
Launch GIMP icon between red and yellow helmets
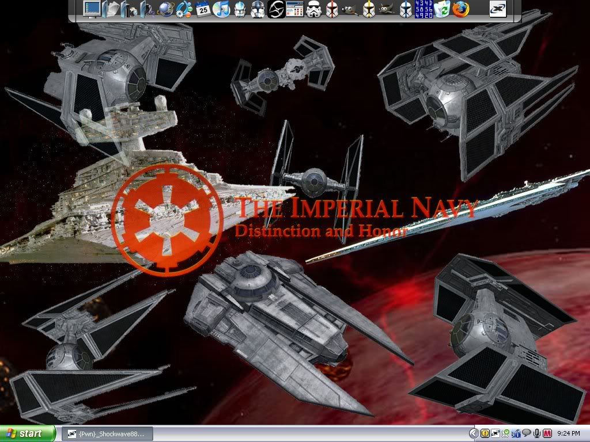pos(350,9)
